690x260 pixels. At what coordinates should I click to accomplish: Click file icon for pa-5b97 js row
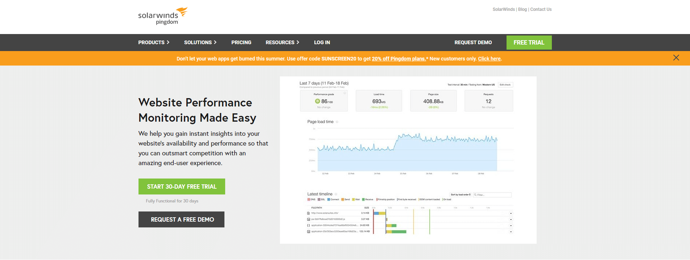[309, 219]
